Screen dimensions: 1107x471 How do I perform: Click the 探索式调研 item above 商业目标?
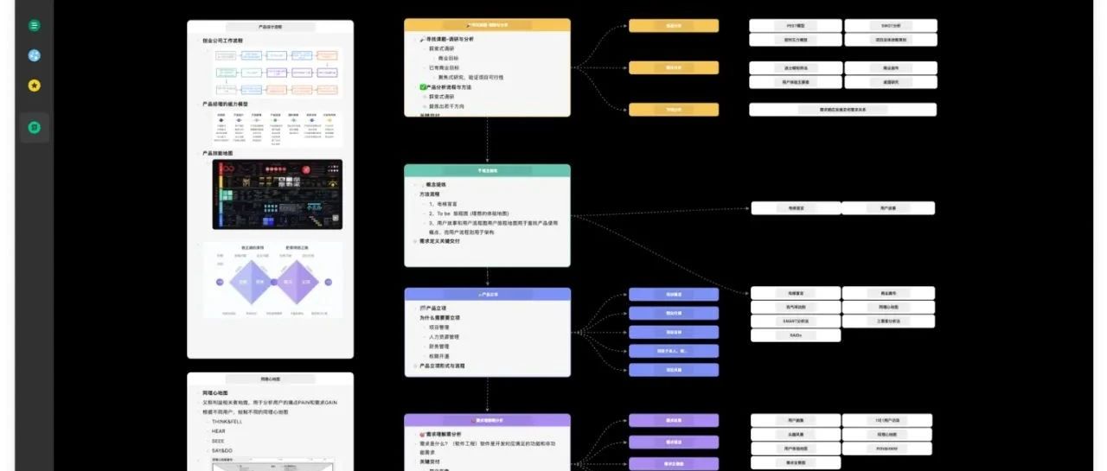pos(440,48)
